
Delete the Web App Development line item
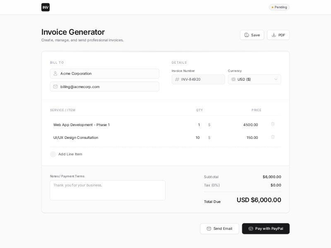[x=273, y=124]
